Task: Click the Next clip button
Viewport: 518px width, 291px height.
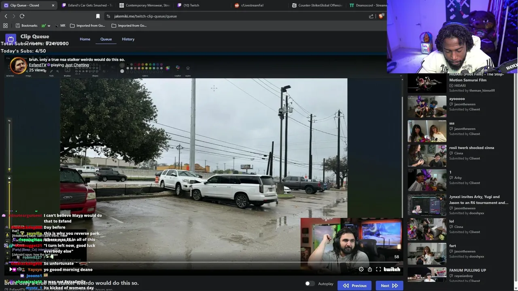Action: point(389,285)
